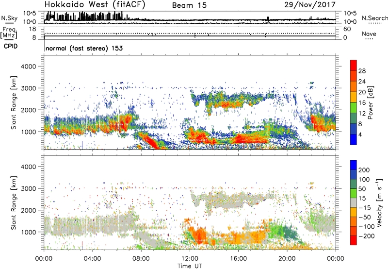This screenshot has height=269, width=388.
Task: Click the '08:00' time axis tick label
Action: [141, 259]
